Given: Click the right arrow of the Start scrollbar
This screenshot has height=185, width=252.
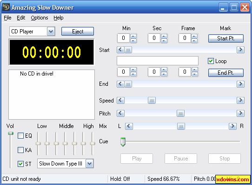Looking at the screenshot, I should [240, 50].
